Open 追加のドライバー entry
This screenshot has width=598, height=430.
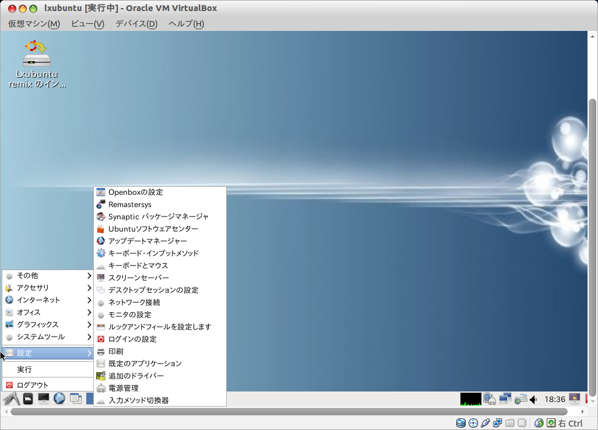pos(160,376)
